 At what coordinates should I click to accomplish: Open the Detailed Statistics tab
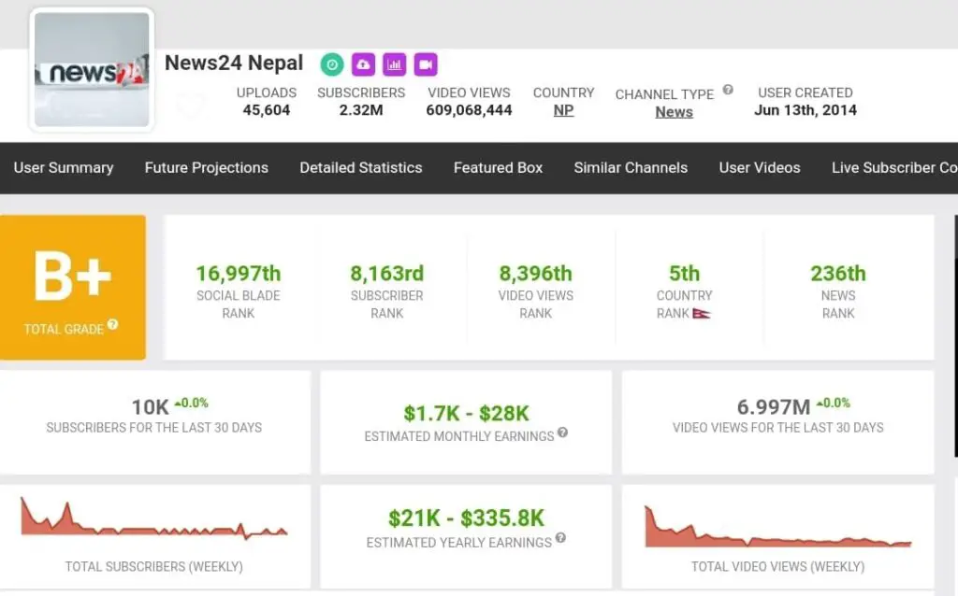pos(361,168)
